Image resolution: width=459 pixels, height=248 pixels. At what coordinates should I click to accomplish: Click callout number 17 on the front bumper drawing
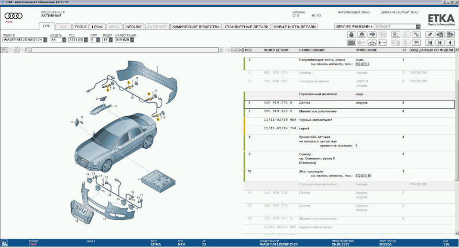105,219
